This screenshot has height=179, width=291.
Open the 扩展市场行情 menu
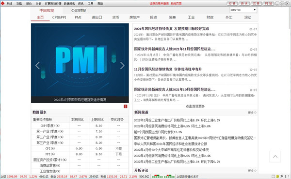point(53,3)
